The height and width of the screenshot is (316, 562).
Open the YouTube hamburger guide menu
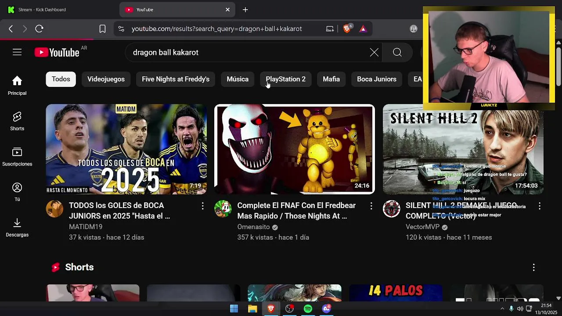tap(17, 52)
